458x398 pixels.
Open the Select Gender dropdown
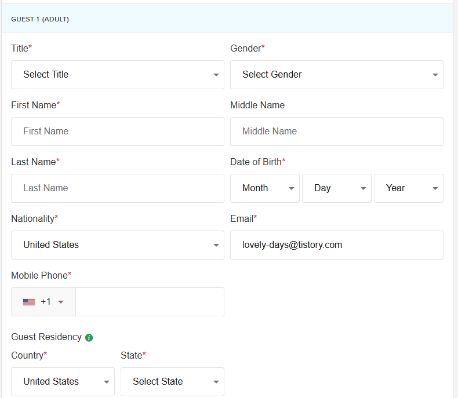coord(336,75)
